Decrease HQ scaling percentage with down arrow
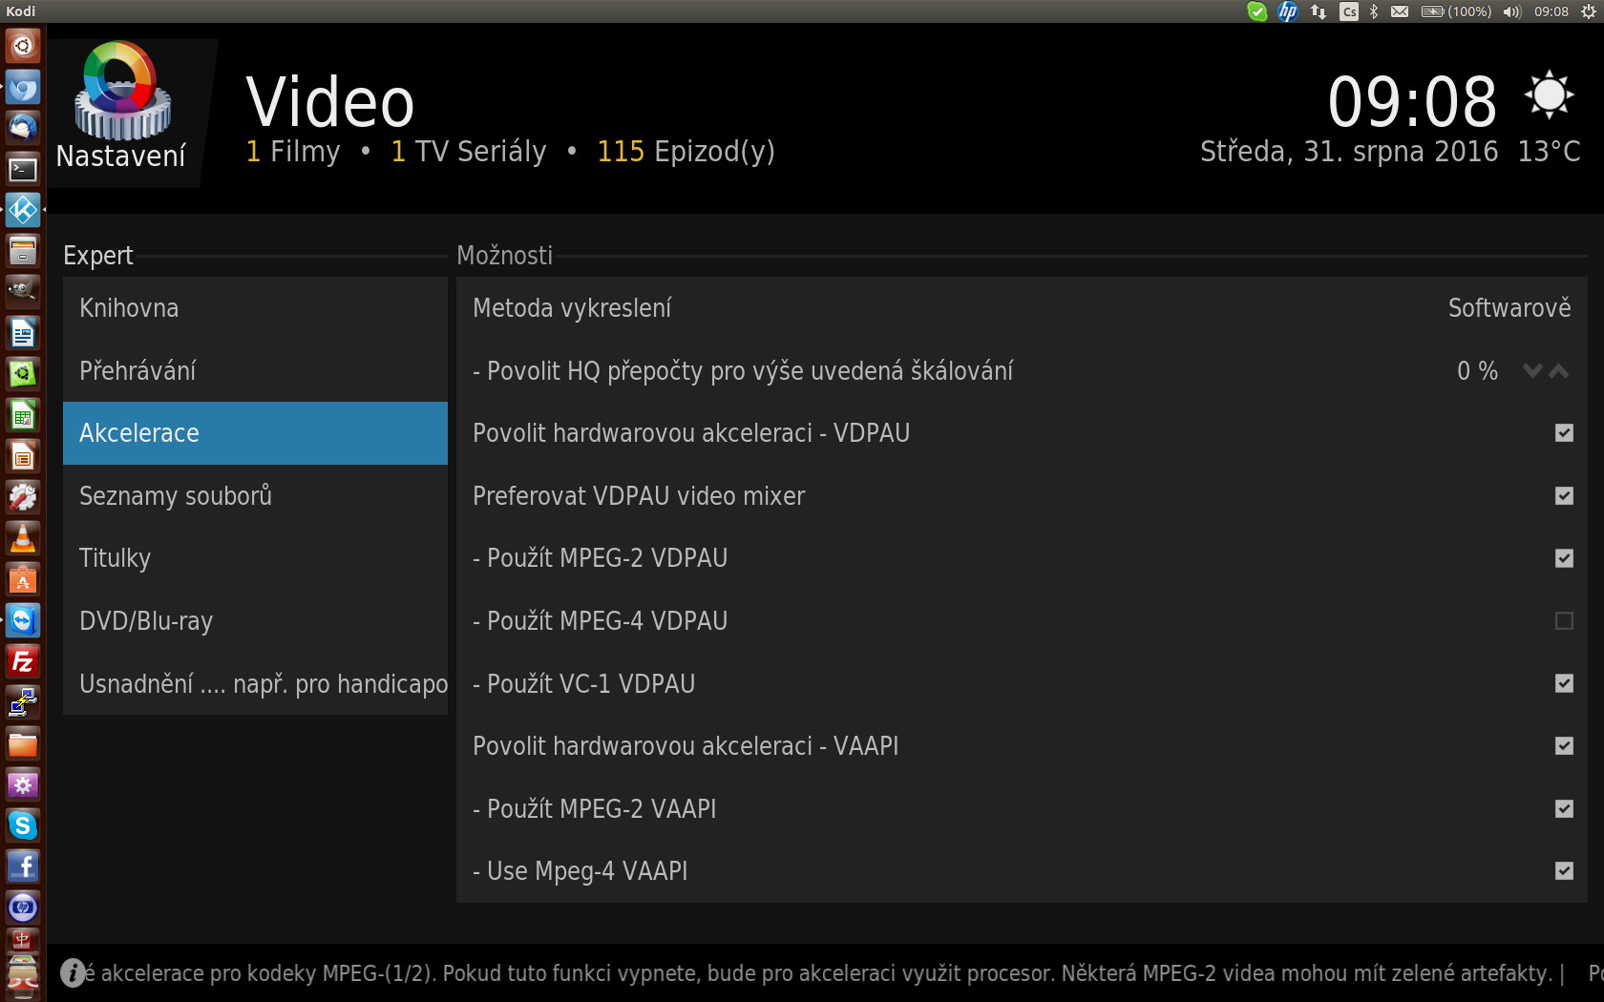Viewport: 1604px width, 1002px height. [x=1532, y=371]
